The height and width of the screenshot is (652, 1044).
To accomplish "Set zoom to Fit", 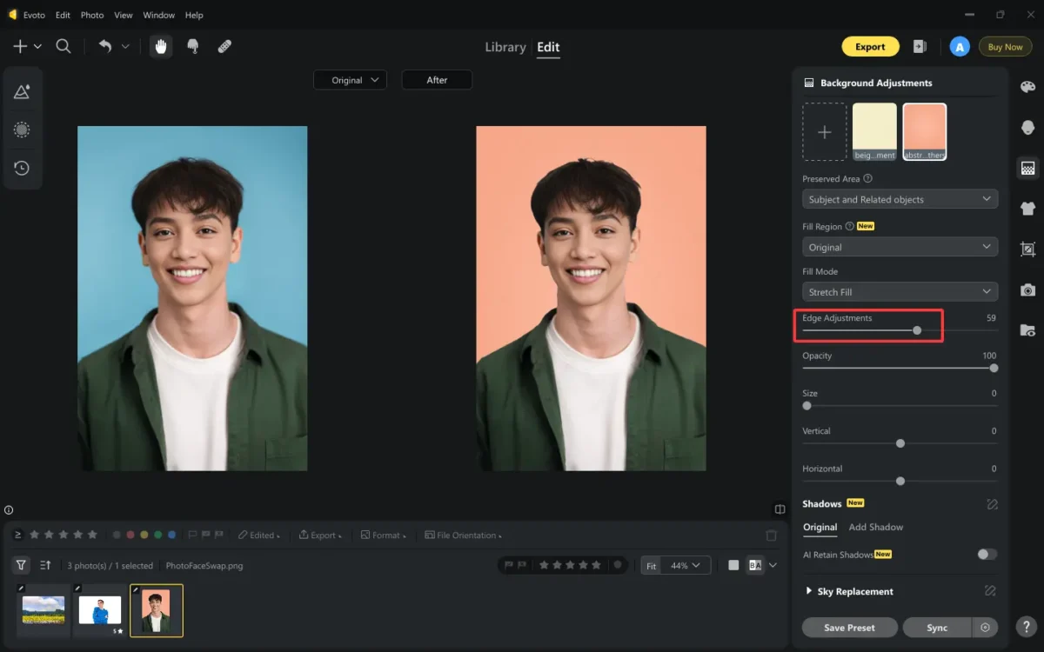I will [x=651, y=565].
